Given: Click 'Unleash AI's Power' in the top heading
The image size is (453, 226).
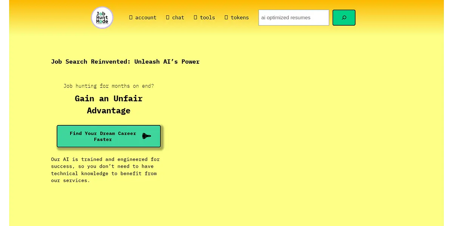Looking at the screenshot, I should pos(167,62).
